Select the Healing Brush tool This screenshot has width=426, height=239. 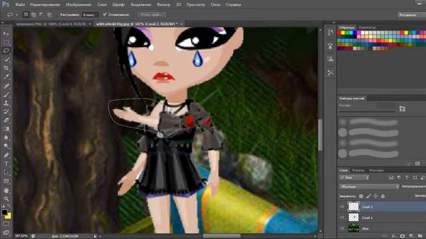coord(6,86)
